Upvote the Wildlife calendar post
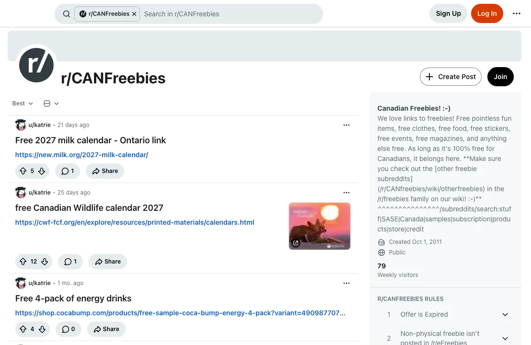This screenshot has height=345, width=531. 23,261
